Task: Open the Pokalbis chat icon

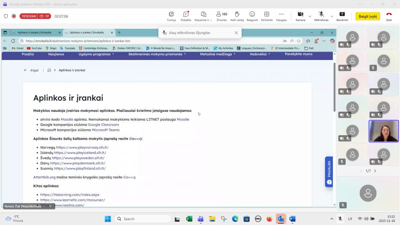Action: [x=186, y=14]
